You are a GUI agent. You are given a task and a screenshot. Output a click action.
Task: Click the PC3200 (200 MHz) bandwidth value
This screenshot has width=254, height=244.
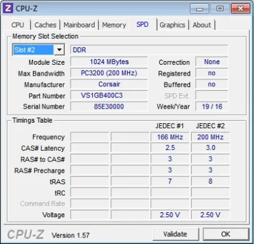(109, 73)
